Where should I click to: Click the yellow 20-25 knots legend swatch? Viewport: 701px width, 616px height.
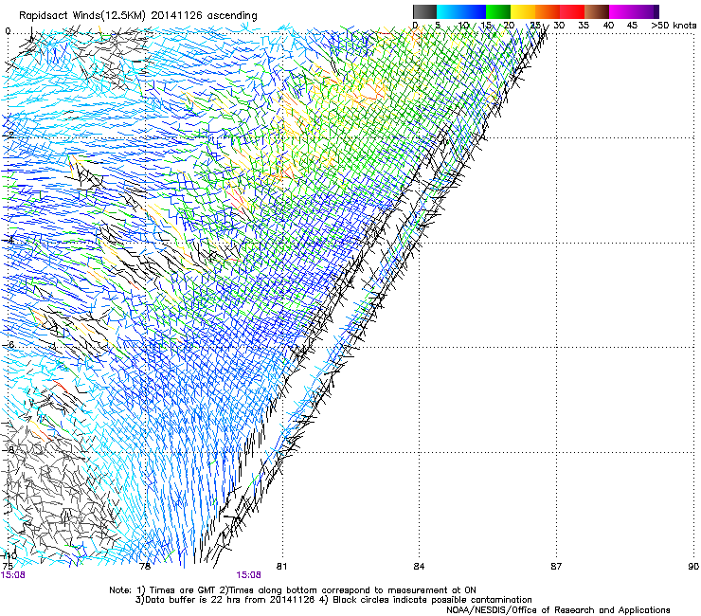[523, 11]
